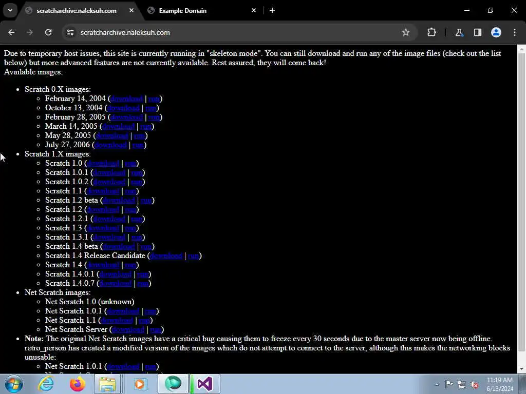
Task: Bookmark this page with the star icon
Action: tap(406, 32)
